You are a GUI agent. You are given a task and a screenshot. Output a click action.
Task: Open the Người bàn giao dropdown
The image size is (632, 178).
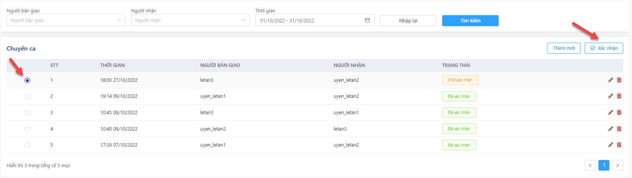point(66,20)
